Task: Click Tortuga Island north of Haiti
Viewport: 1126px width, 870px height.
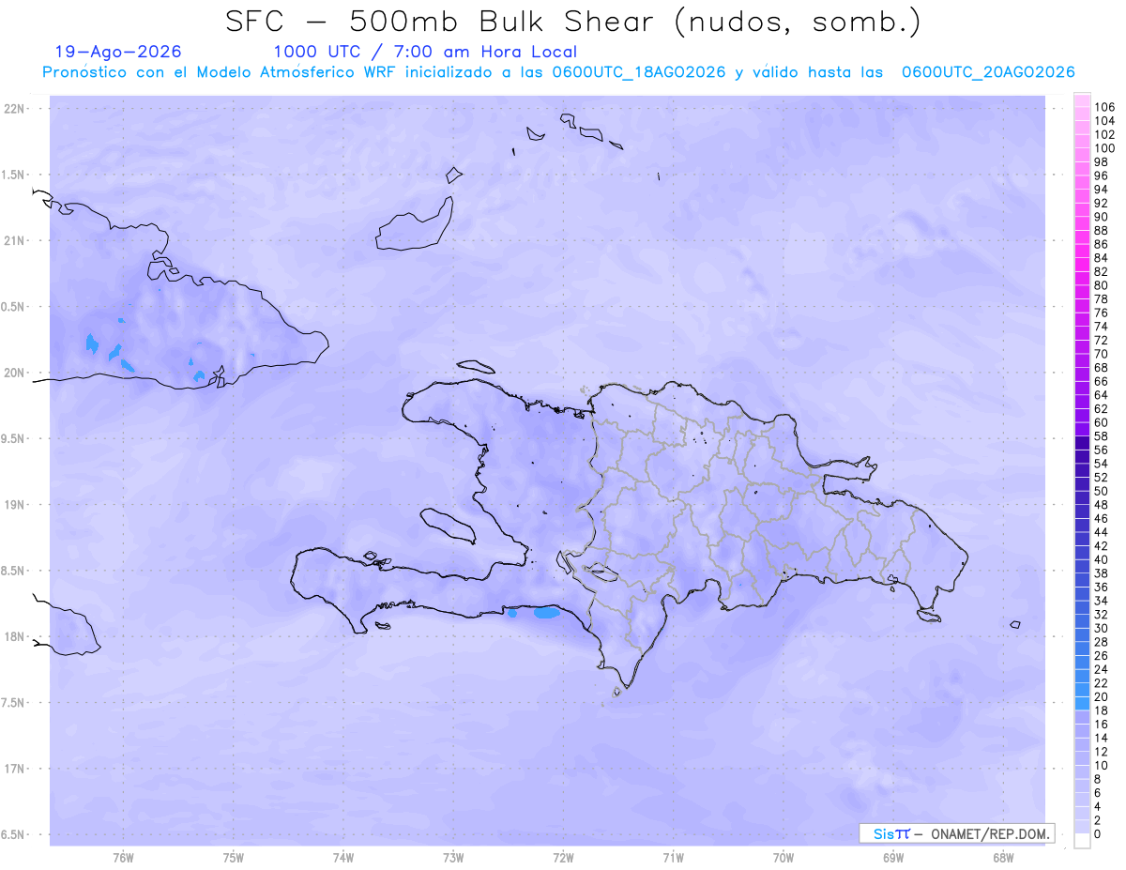Action: [476, 367]
